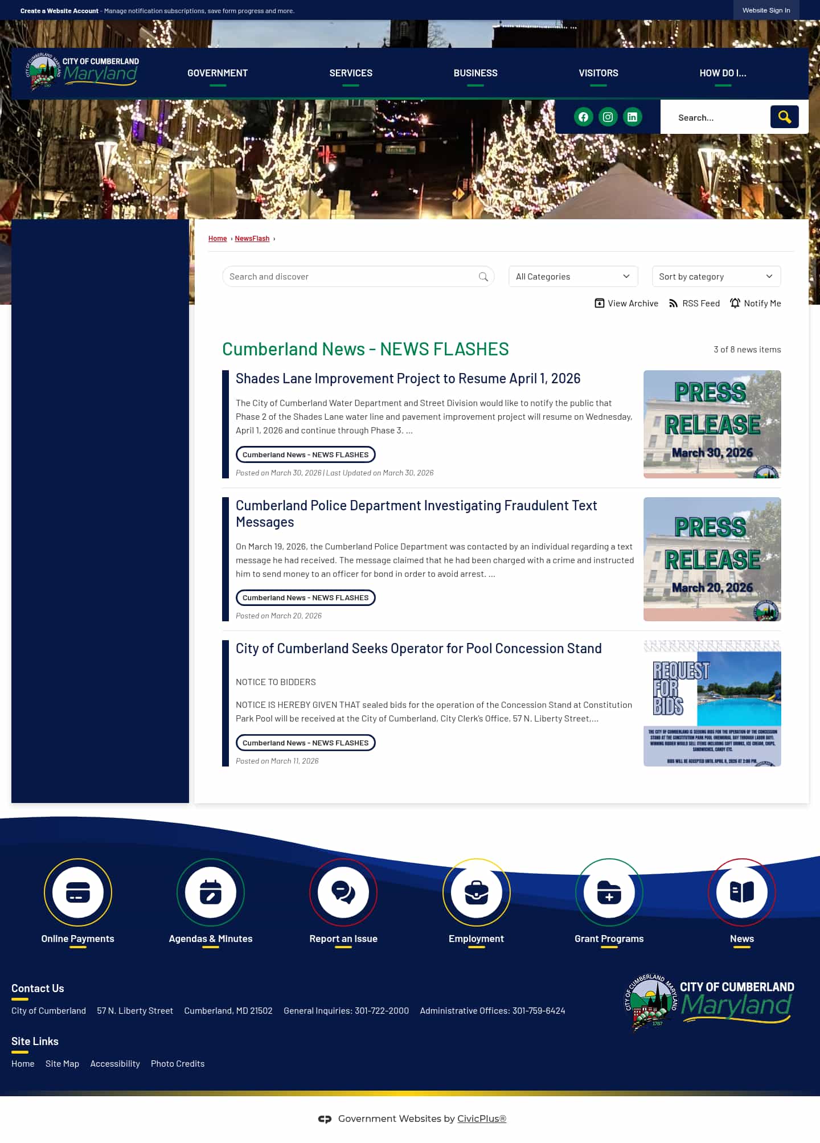The height and width of the screenshot is (1143, 820).
Task: Open the Visitors menu
Action: [598, 73]
